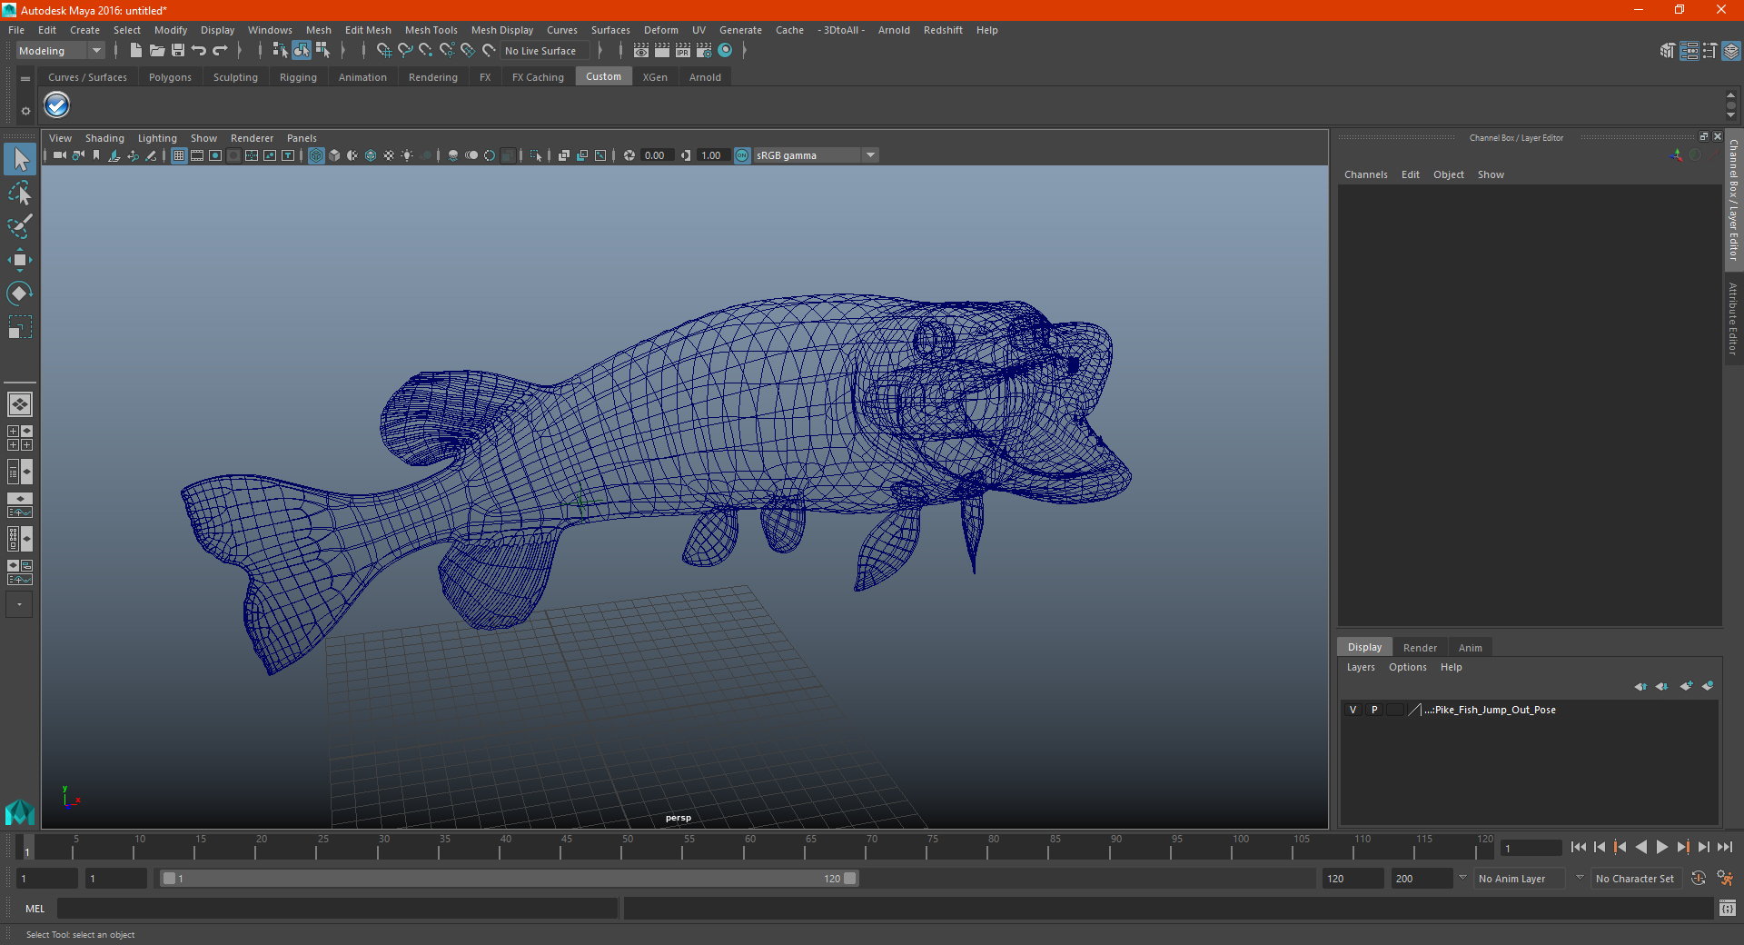Viewport: 1744px width, 945px height.
Task: Open the Channels menu in channel box
Action: pos(1365,174)
